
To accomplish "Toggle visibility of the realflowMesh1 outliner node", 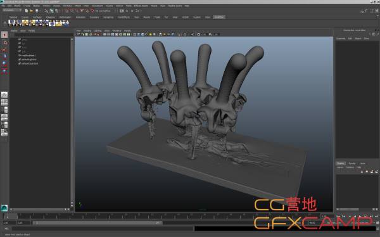I will (x=20, y=55).
